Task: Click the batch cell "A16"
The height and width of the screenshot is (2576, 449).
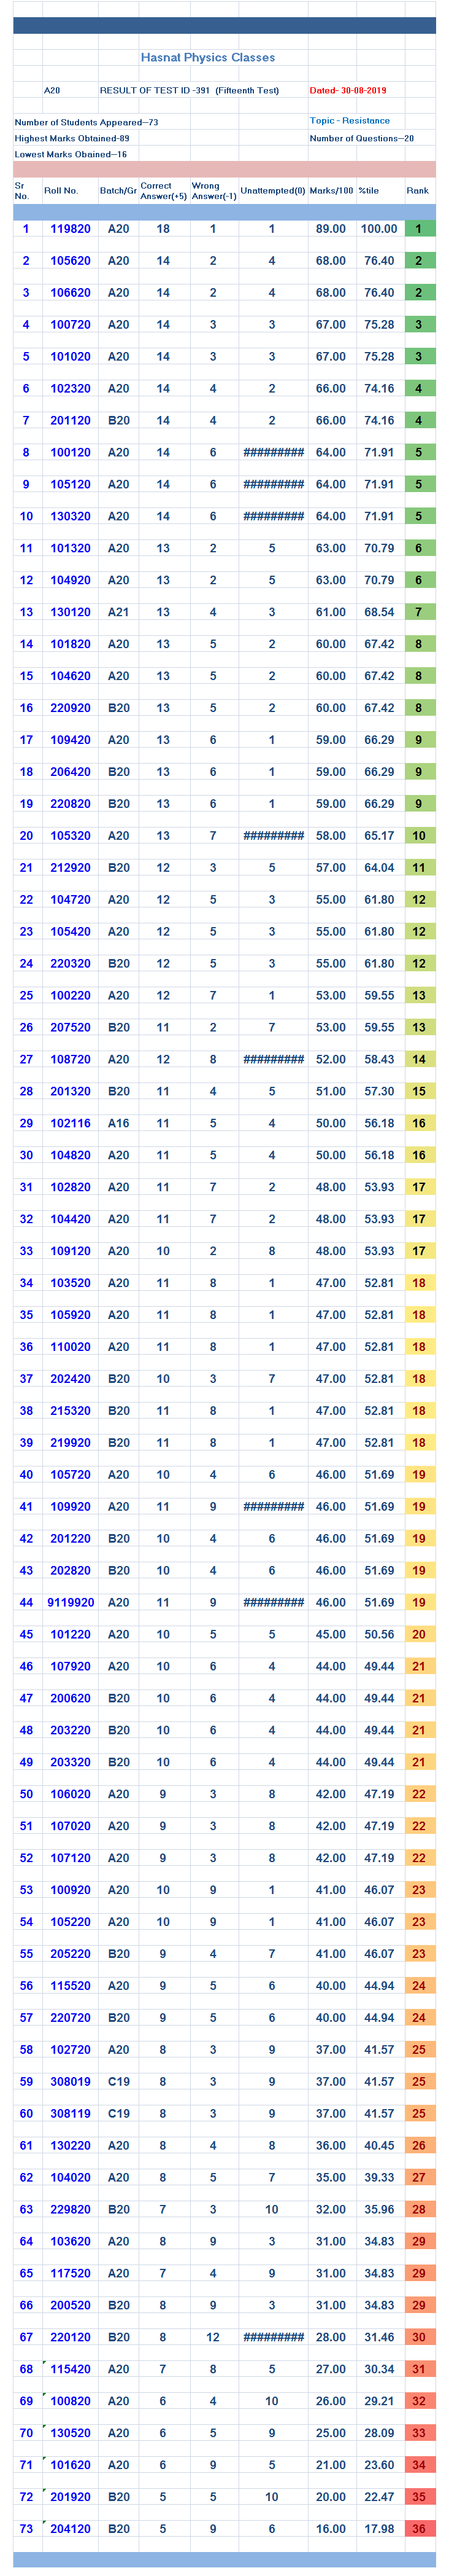Action: (x=119, y=1124)
